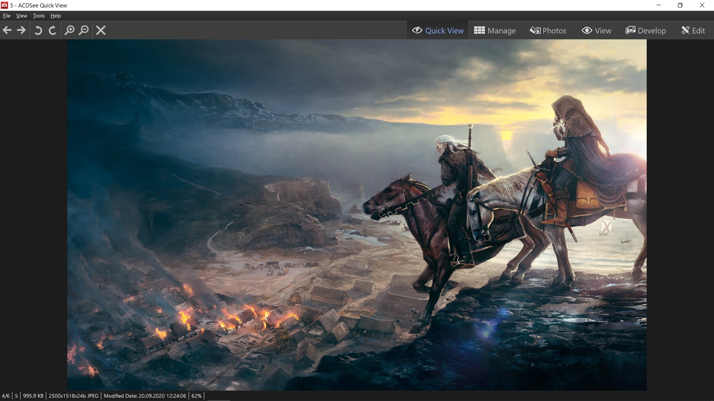This screenshot has width=714, height=401.
Task: Open the Help menu
Action: [56, 16]
